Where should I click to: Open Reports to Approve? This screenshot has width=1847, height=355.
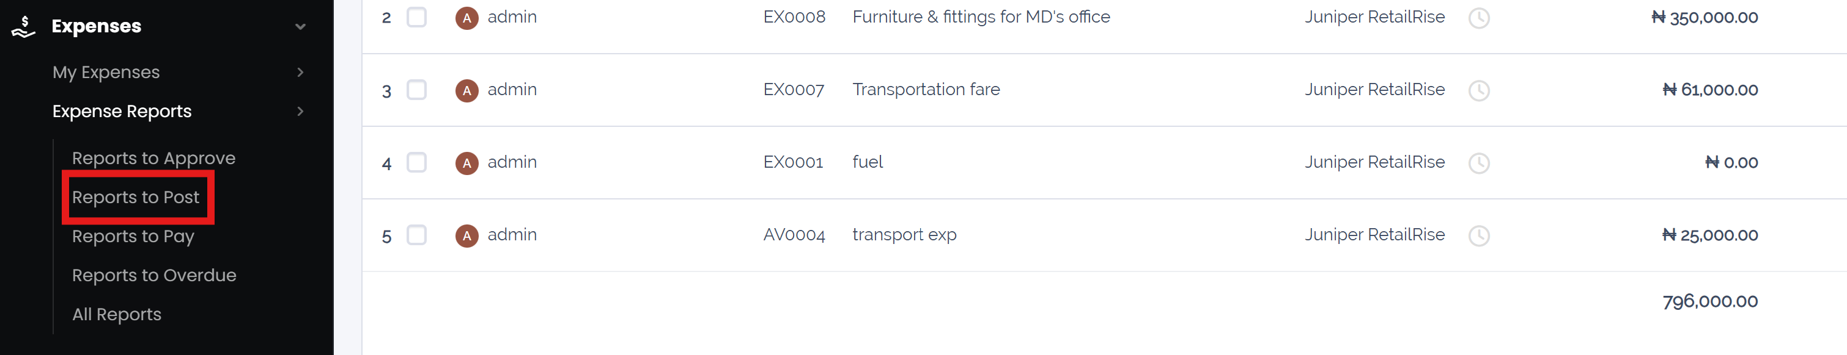click(x=154, y=157)
